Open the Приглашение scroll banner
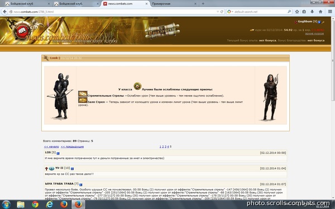This screenshot has height=209, width=335. click(162, 31)
